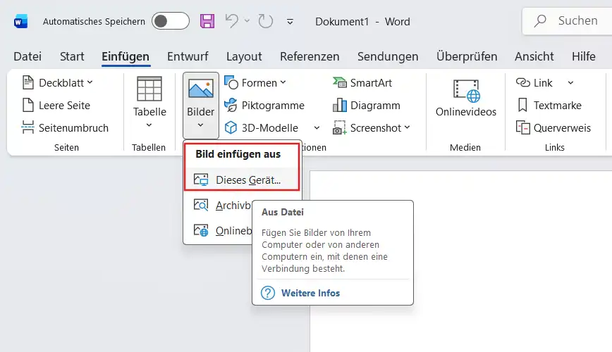Screen dimensions: 612x352
Task: Click the help question mark icon in tooltip
Action: pyautogui.click(x=268, y=293)
